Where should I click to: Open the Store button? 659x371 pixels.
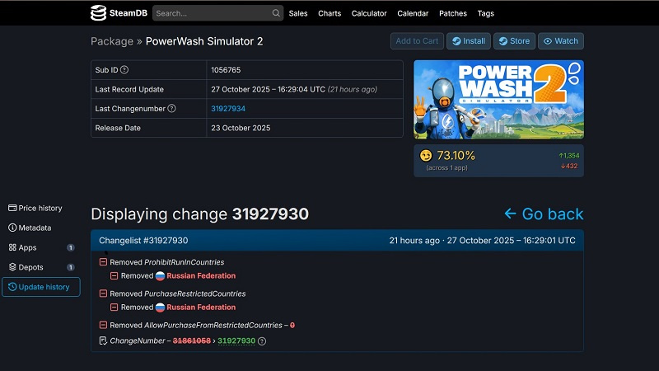[514, 40]
